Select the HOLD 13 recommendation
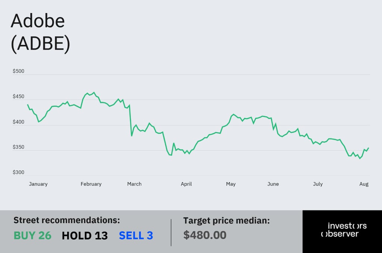This screenshot has height=253, width=382. point(85,235)
